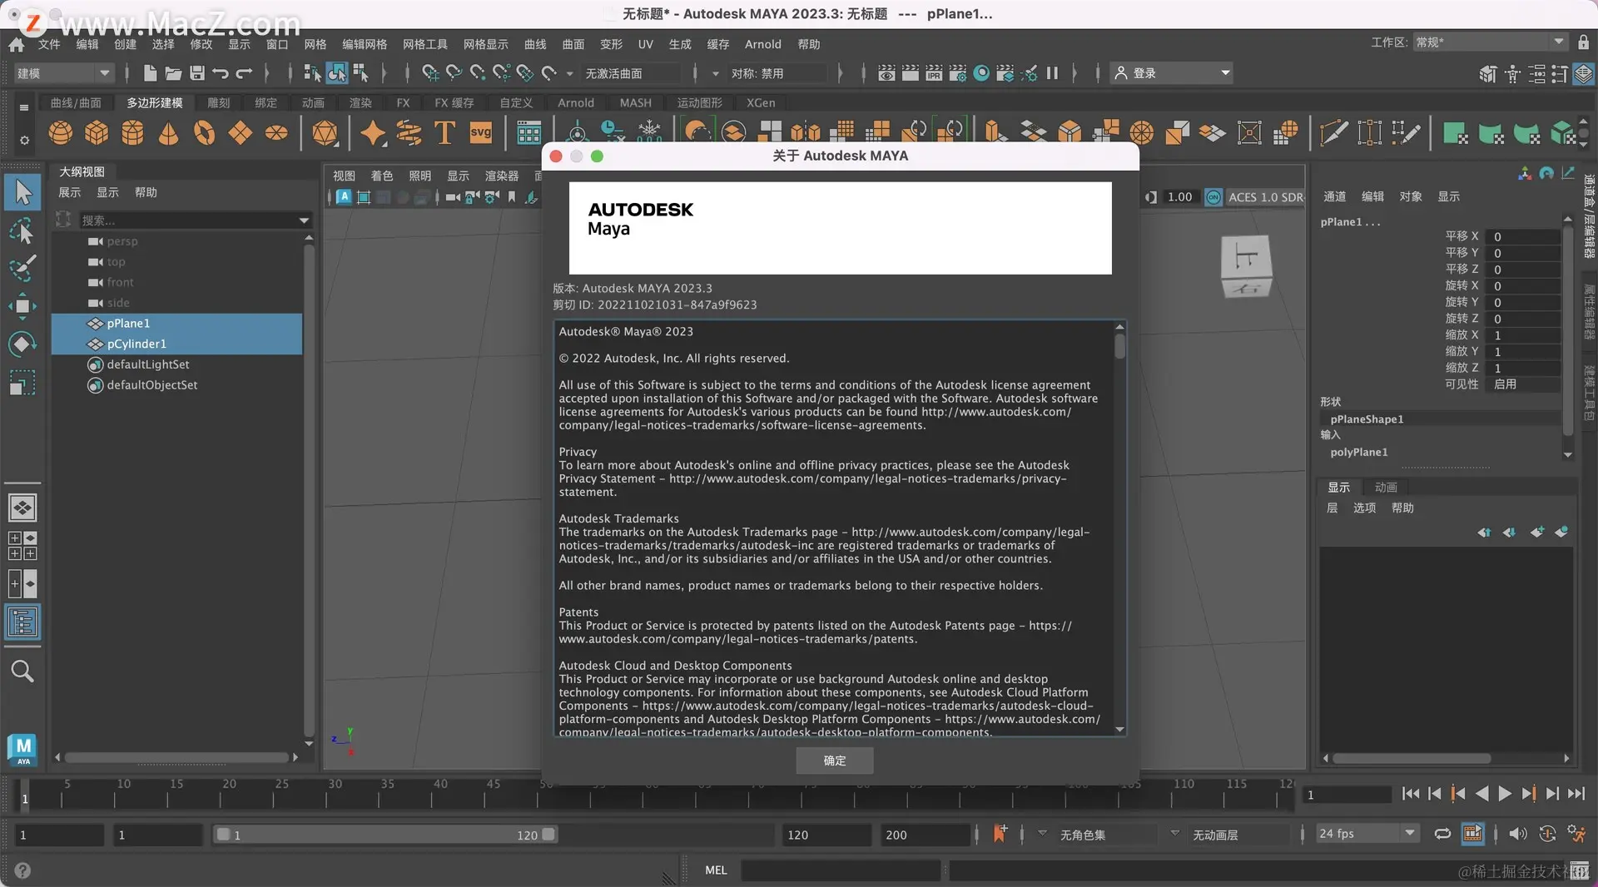Click the super shape star shelf icon
The width and height of the screenshot is (1598, 887).
coord(372,132)
